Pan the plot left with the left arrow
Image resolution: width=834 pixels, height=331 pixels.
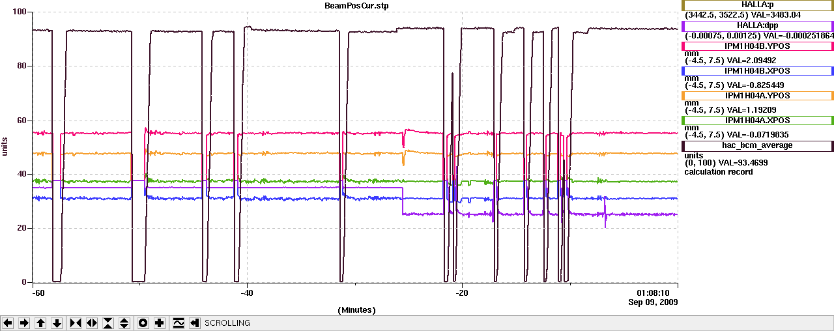tap(8, 323)
